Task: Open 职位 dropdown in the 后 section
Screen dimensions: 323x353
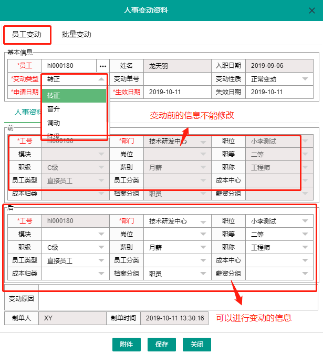Action: (x=306, y=221)
